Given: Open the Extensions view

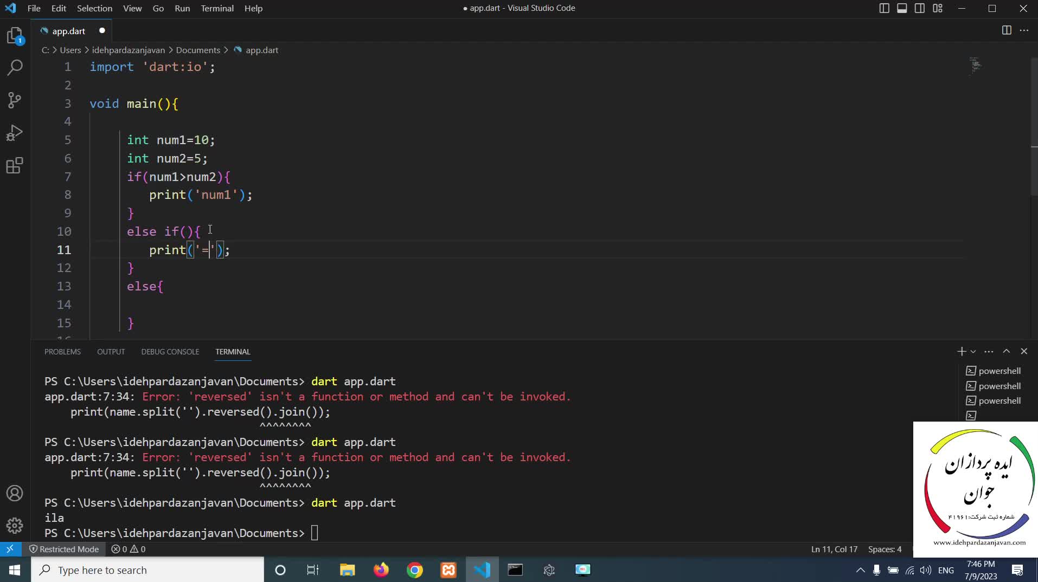Looking at the screenshot, I should point(15,165).
